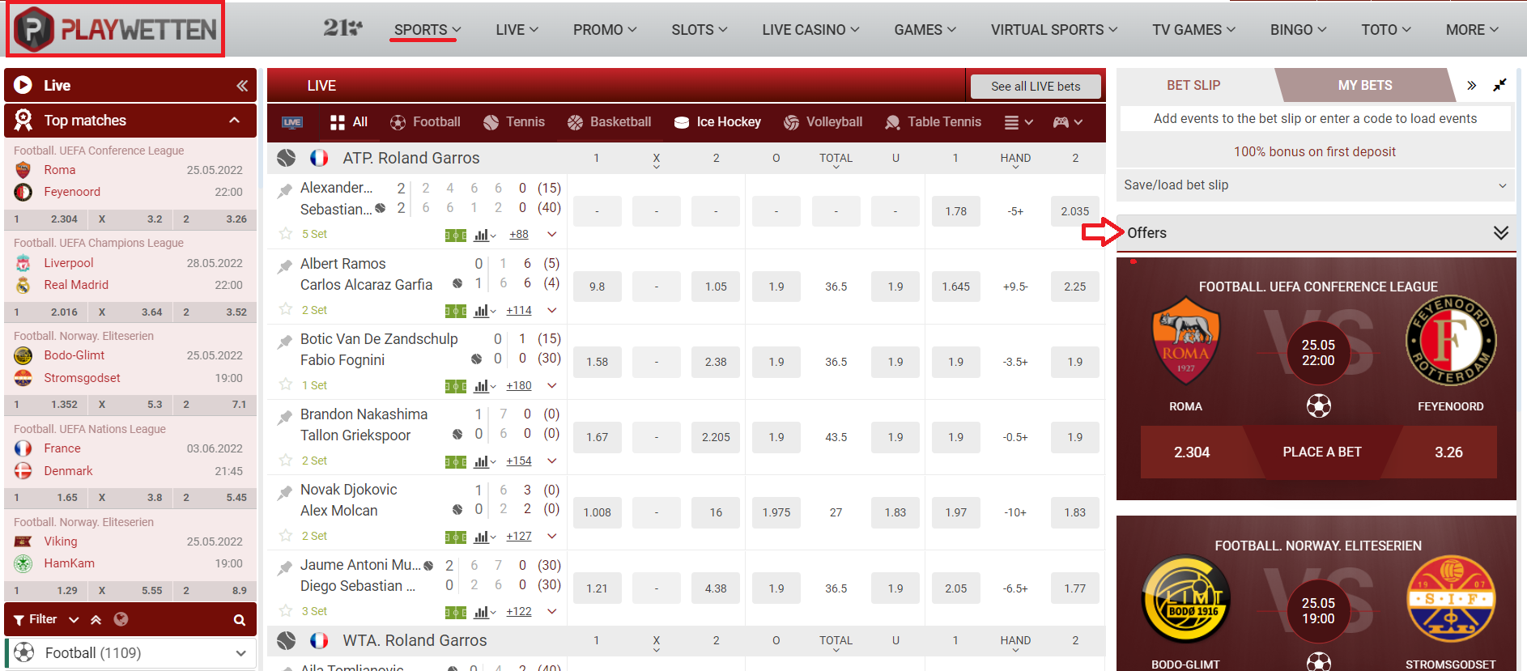Collapse bet slip panel with double chevron

pos(1472,85)
